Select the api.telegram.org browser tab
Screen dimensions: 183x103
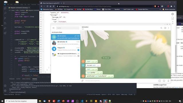point(51,3)
